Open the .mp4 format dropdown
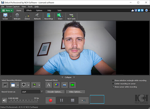 click(x=42, y=92)
